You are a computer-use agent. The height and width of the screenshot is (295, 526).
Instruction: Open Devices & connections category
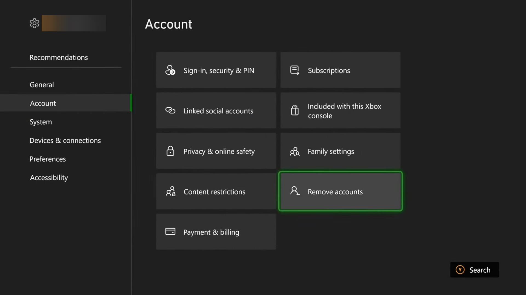click(65, 140)
